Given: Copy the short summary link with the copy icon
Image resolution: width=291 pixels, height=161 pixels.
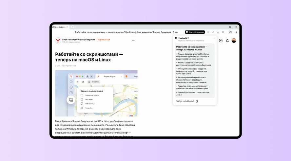Looking at the screenshot, I should (x=197, y=101).
